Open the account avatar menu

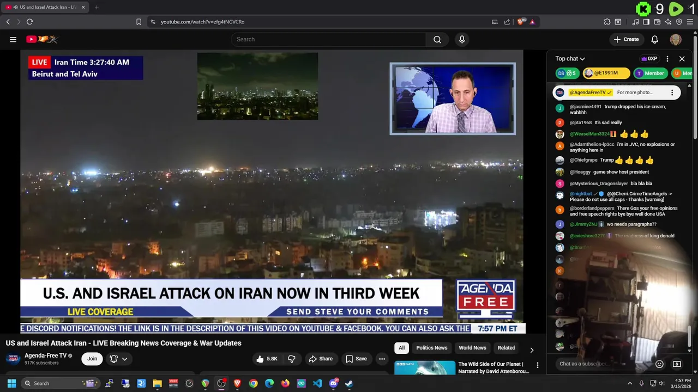coord(676,39)
